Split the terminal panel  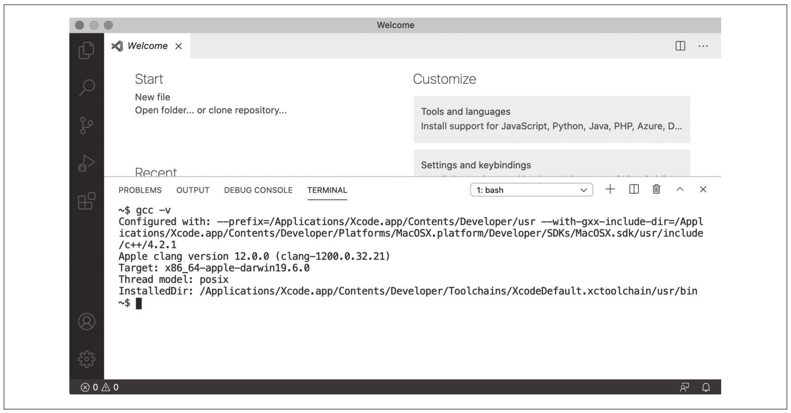point(634,189)
